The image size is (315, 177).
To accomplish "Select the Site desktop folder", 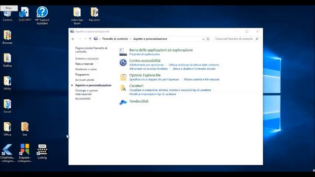I will (x=25, y=129).
